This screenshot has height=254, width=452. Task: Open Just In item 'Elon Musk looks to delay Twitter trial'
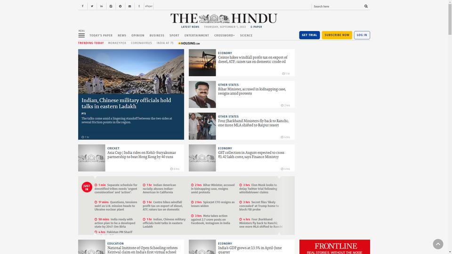258,189
